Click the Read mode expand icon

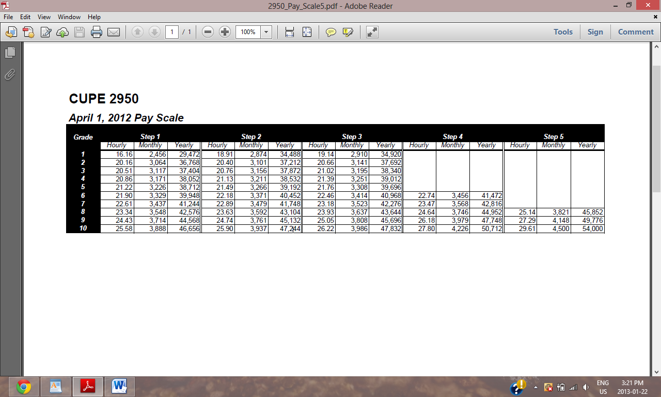372,32
